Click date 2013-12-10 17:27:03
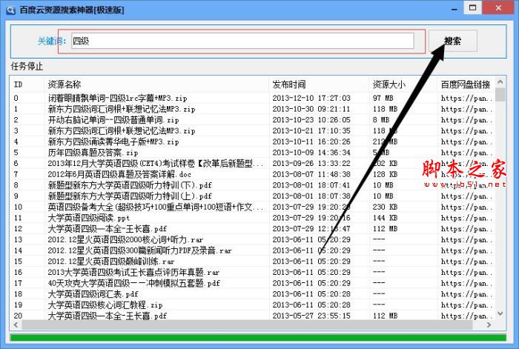This screenshot has width=519, height=349. point(311,98)
